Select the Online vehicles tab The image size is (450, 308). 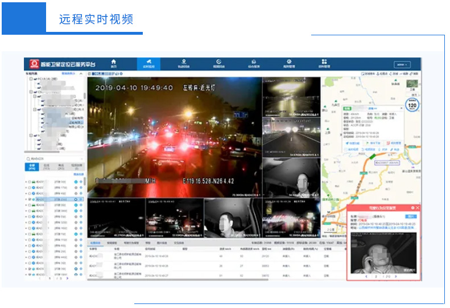point(47,167)
